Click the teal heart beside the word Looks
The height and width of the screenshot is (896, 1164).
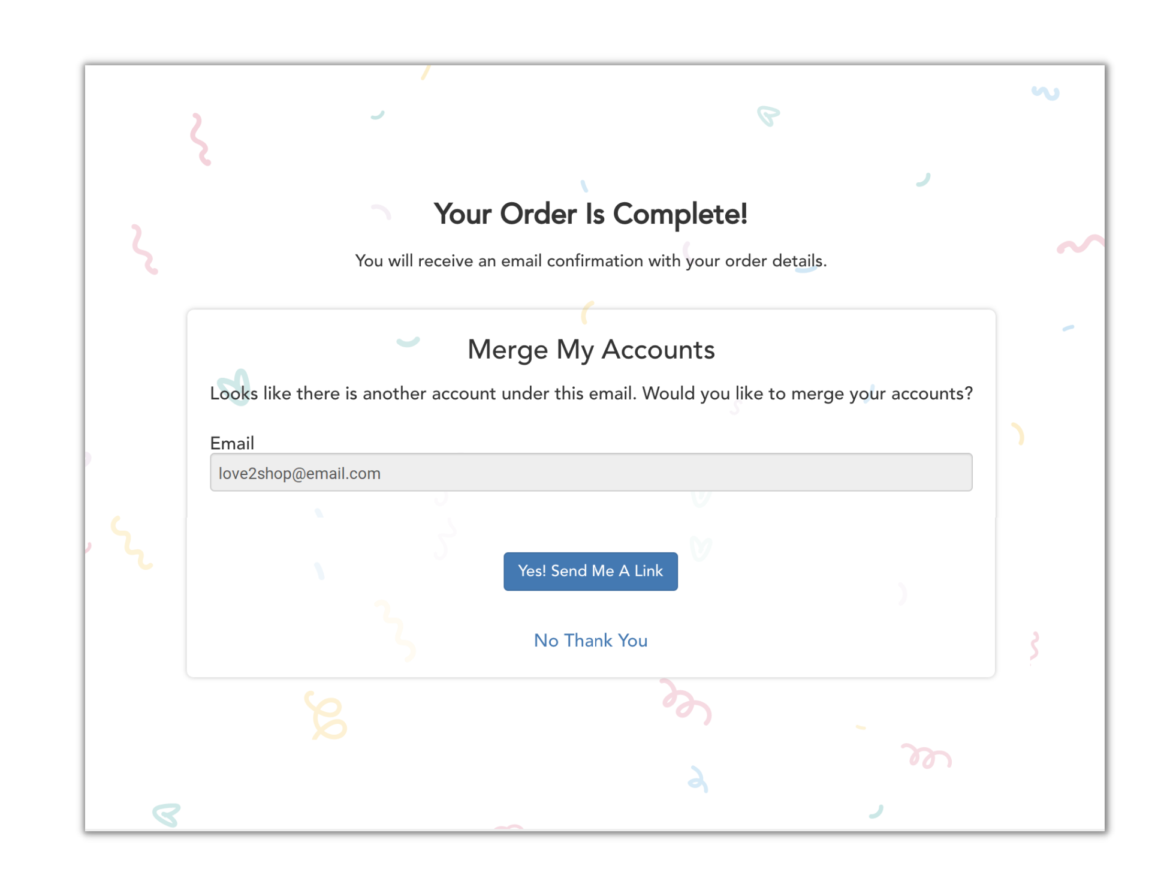pyautogui.click(x=234, y=387)
